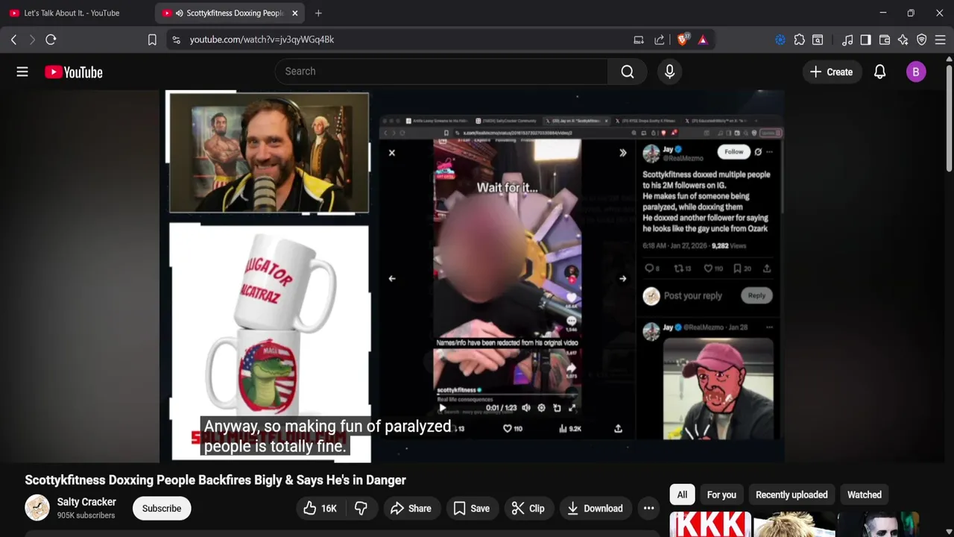Click the KKK video thumbnail in recommendations
The width and height of the screenshot is (954, 537).
(710, 524)
